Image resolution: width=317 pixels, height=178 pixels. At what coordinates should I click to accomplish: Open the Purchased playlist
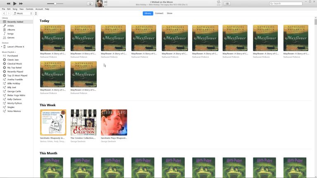(x=17, y=56)
